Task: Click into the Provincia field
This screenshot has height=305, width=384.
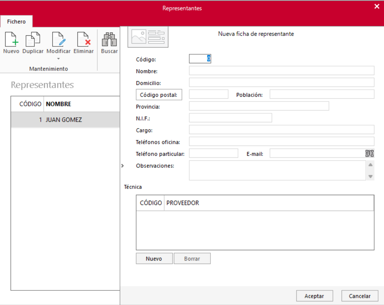Action: (259, 106)
